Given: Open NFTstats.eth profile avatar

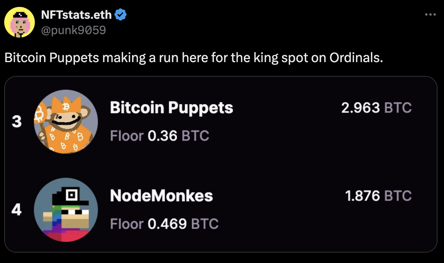Looking at the screenshot, I should [20, 22].
